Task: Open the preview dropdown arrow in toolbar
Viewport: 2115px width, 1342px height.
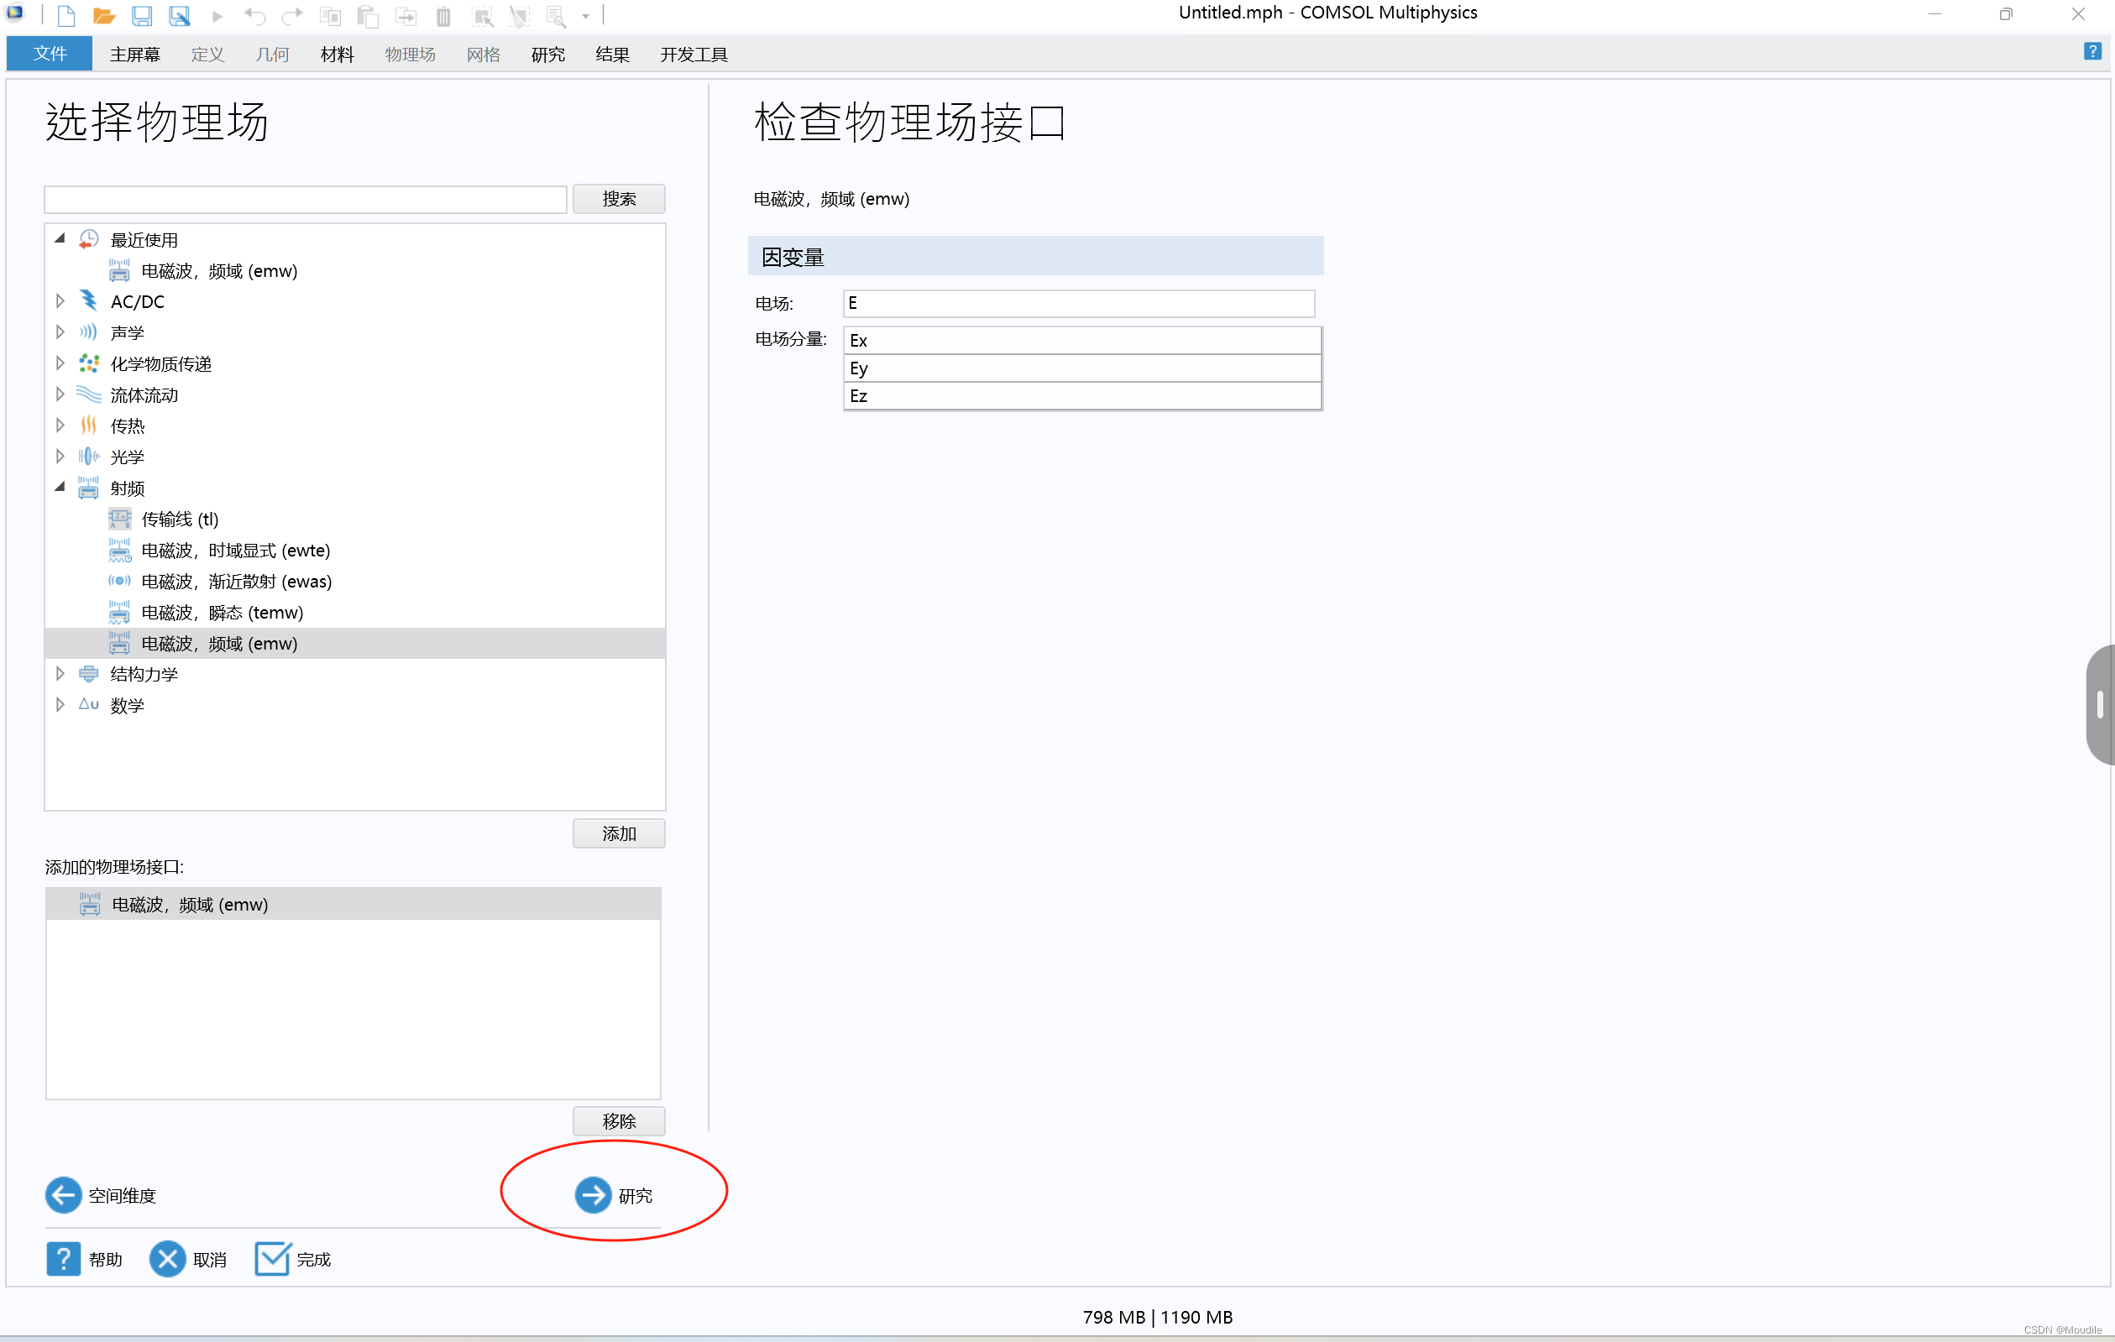Action: pyautogui.click(x=585, y=15)
